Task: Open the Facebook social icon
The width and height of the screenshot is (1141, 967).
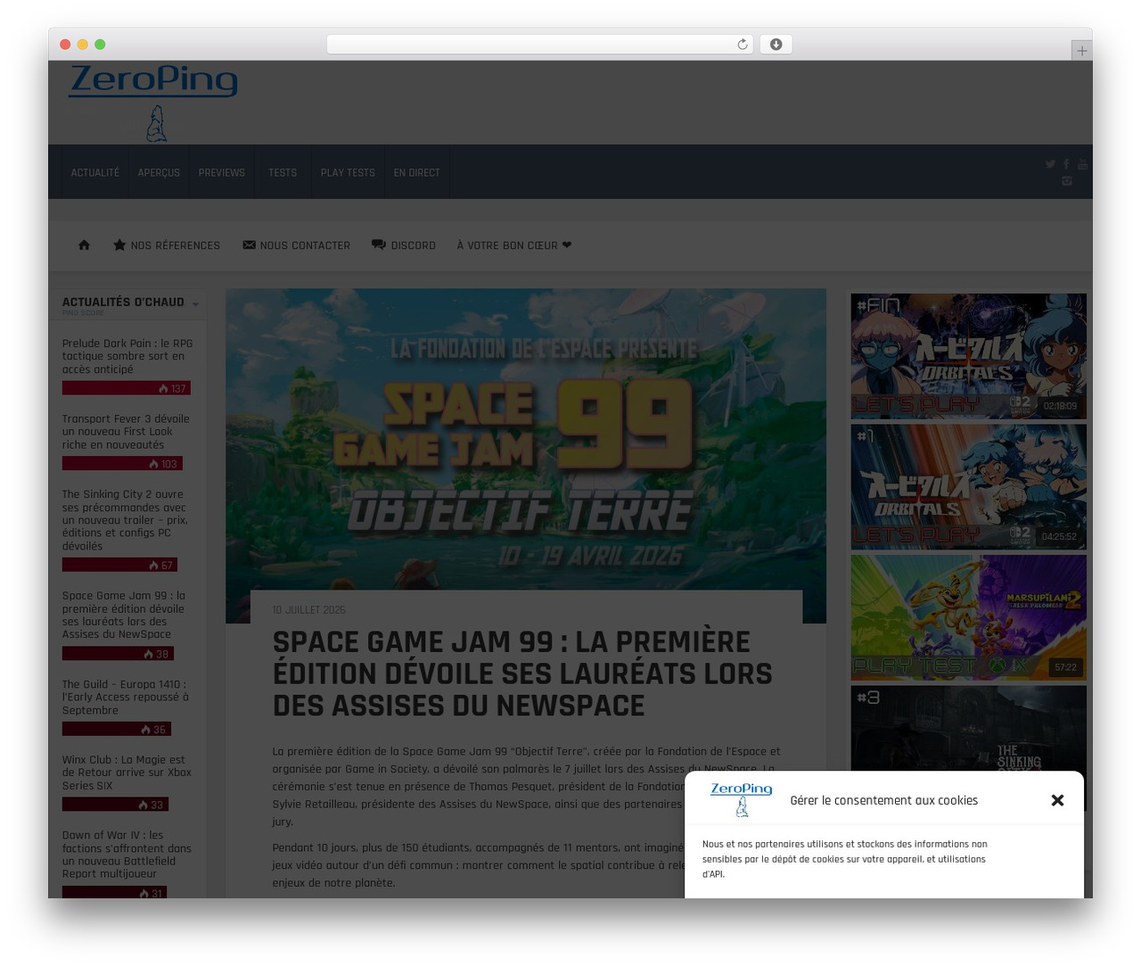Action: tap(1066, 164)
